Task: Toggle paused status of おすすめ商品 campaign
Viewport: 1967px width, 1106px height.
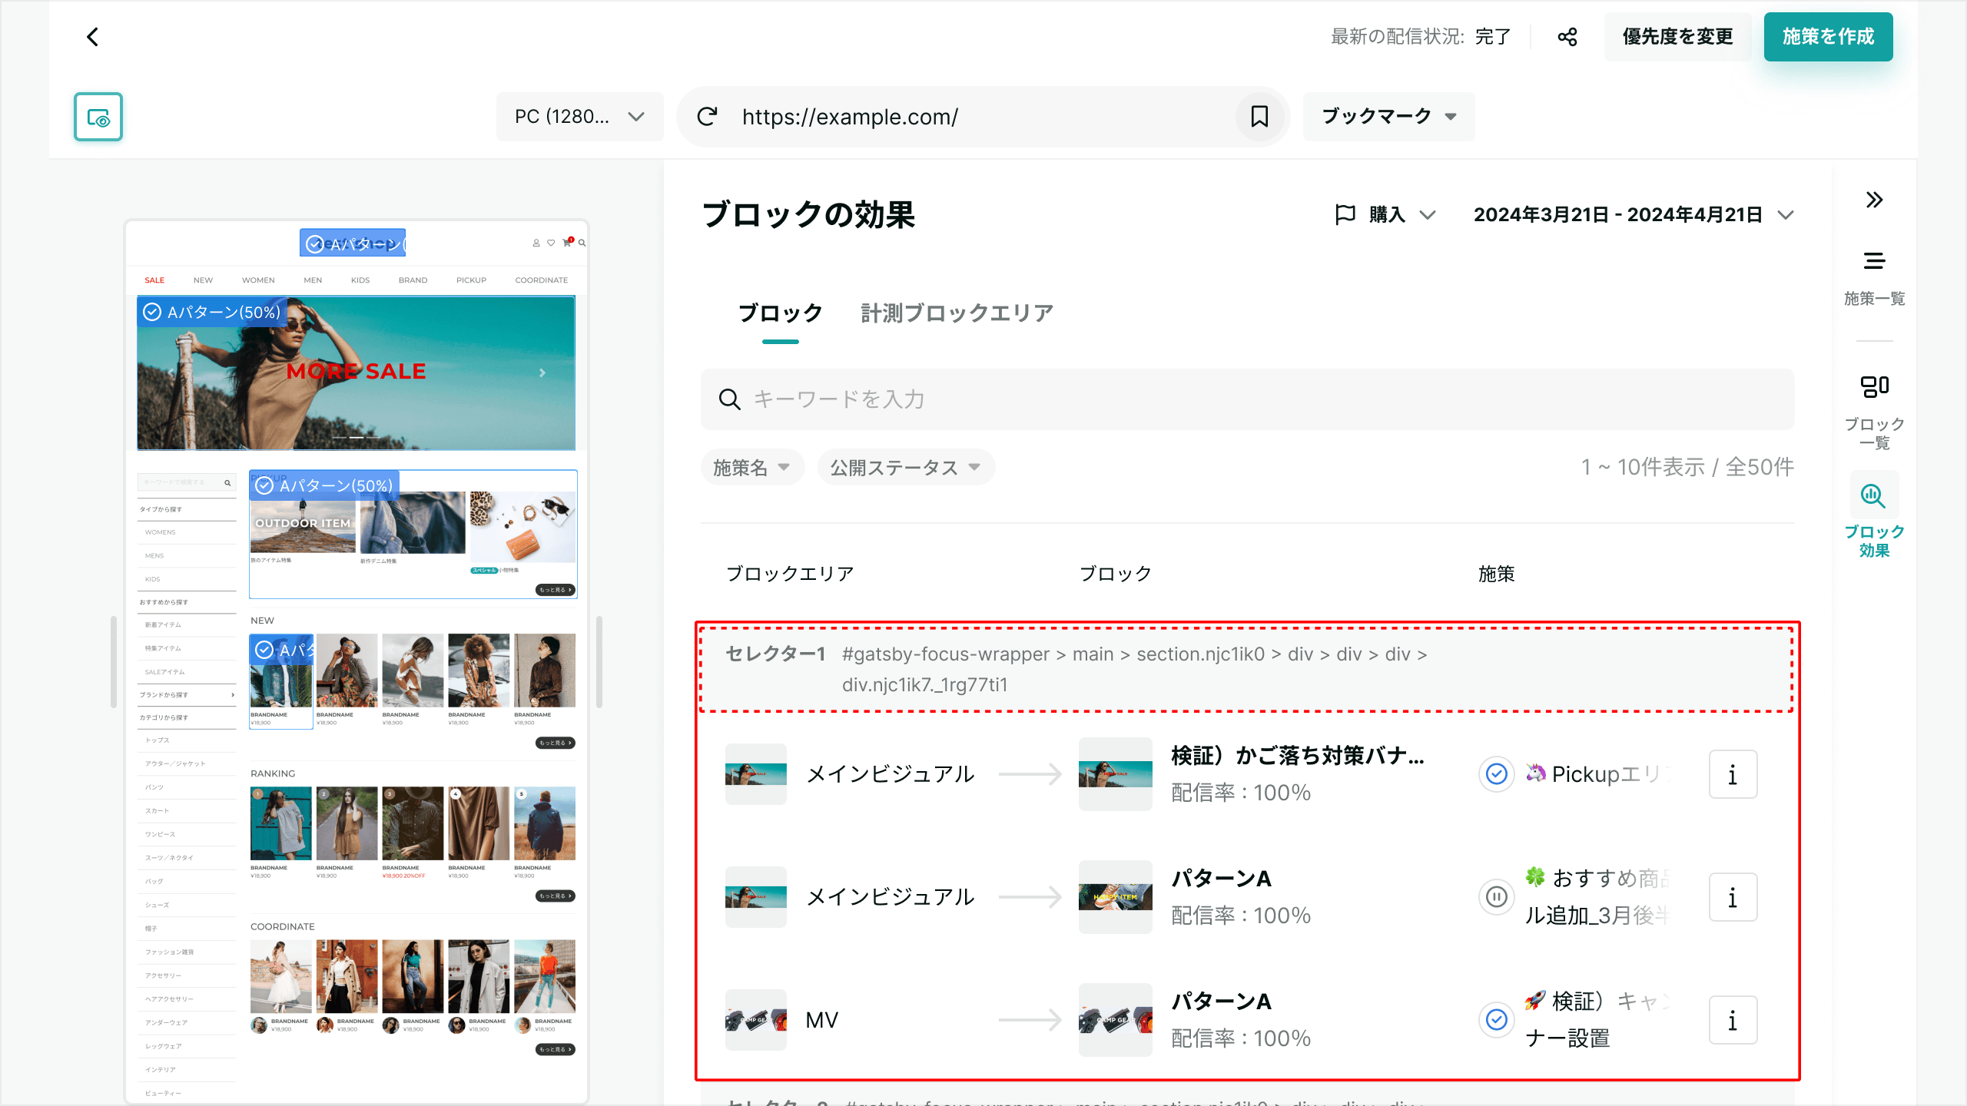Action: [1496, 896]
